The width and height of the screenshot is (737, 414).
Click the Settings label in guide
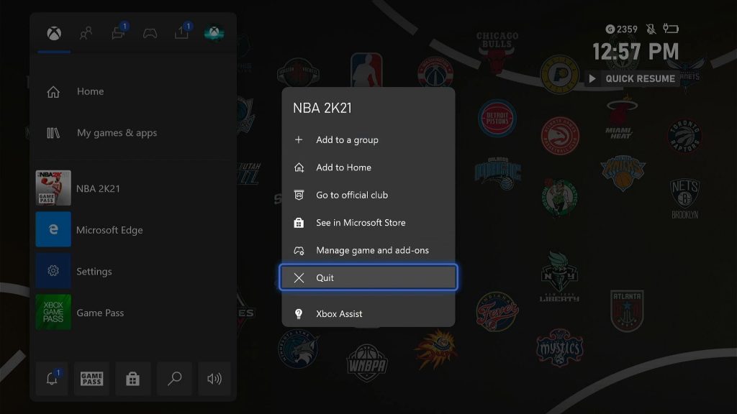94,271
